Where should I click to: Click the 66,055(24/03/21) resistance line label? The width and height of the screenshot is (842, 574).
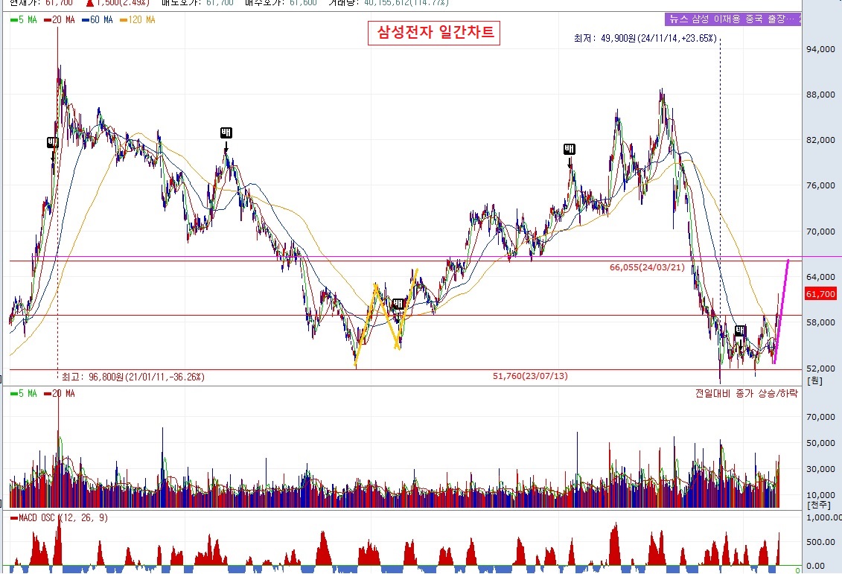pos(647,267)
